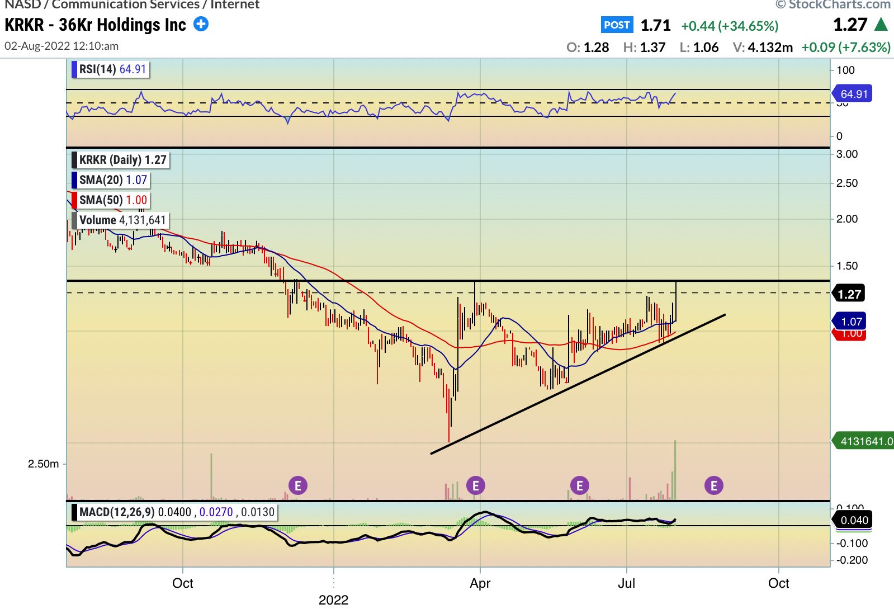Click the green volume tag 4131641.0
Screen dimensions: 894x609
[x=864, y=441]
